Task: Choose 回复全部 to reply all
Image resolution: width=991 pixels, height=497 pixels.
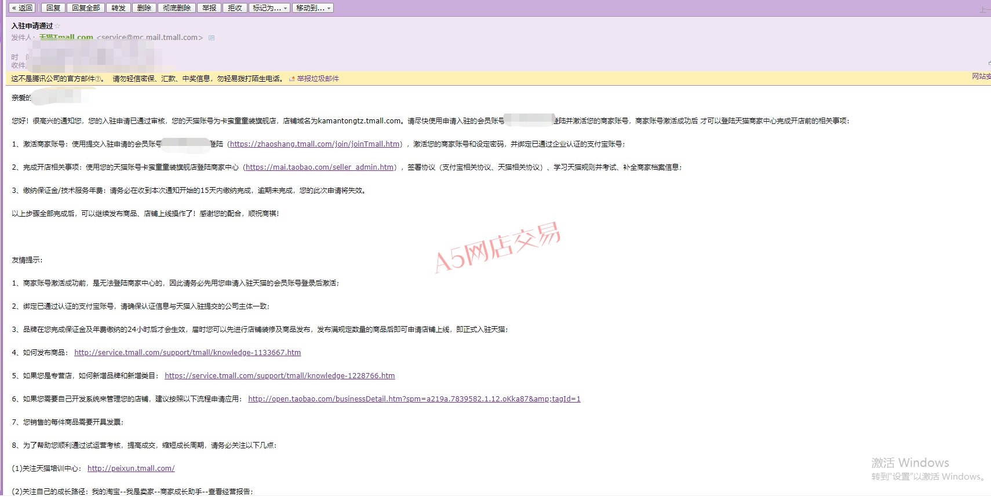Action: tap(86, 8)
